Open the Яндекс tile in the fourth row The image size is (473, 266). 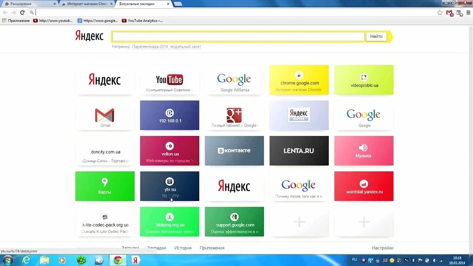click(234, 186)
